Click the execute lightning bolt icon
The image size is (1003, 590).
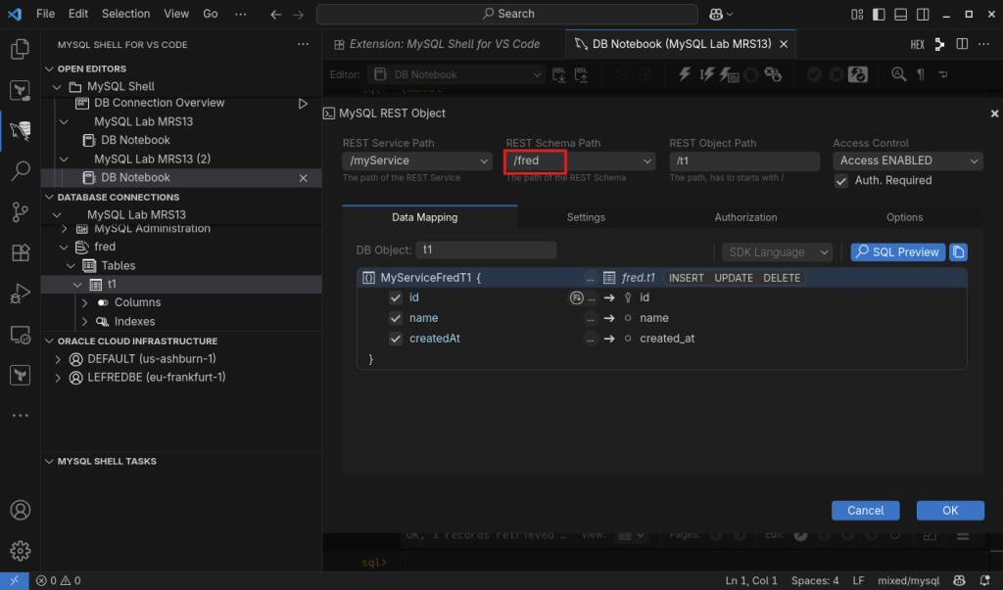coord(685,74)
